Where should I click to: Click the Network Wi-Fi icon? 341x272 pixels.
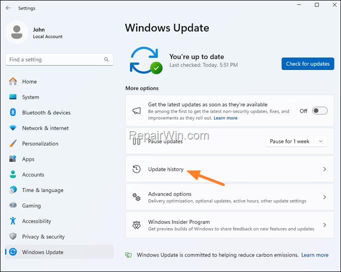tap(13, 128)
